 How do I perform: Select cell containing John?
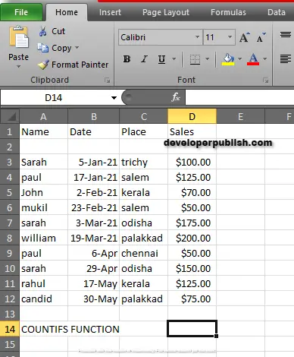(x=43, y=192)
